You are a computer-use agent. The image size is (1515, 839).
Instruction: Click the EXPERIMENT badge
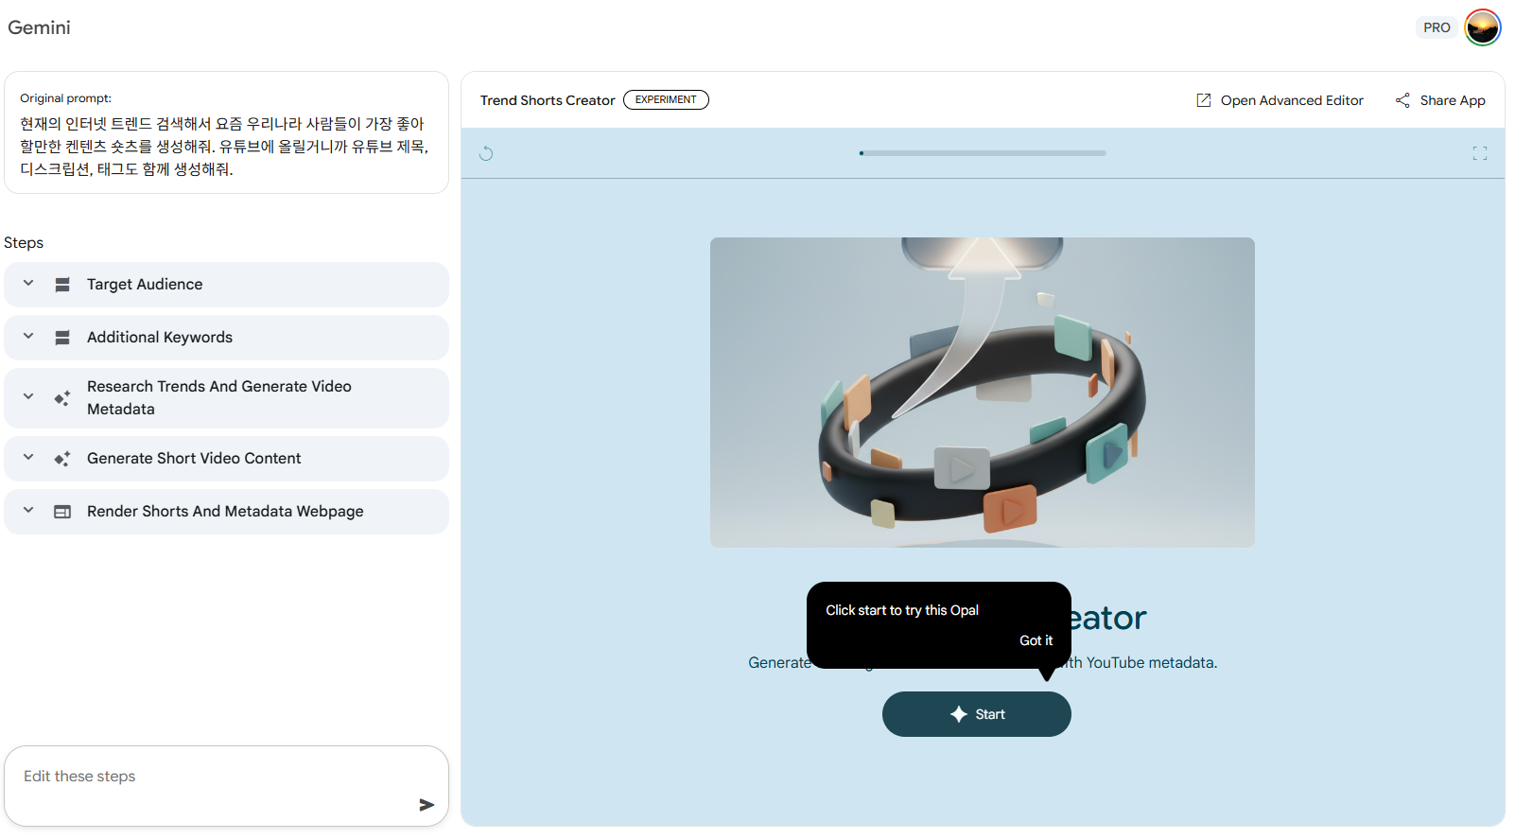[x=666, y=99]
